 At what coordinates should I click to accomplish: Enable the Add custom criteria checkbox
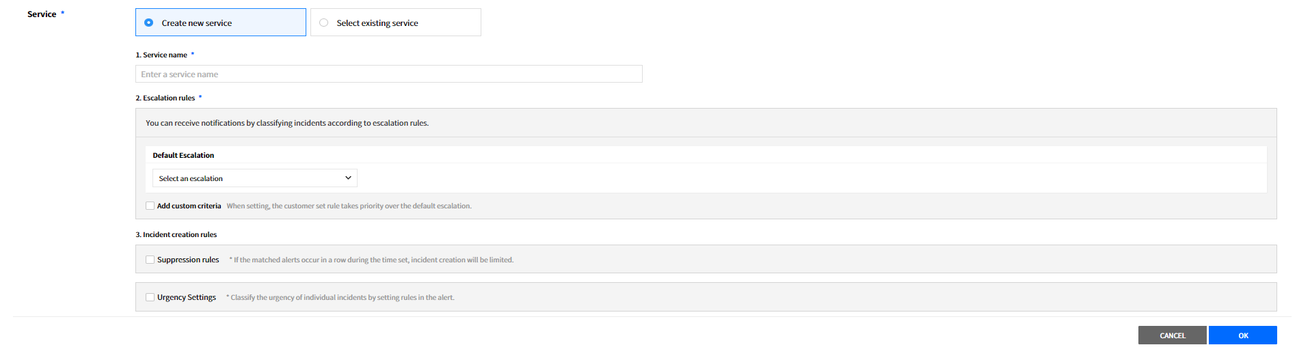(150, 206)
